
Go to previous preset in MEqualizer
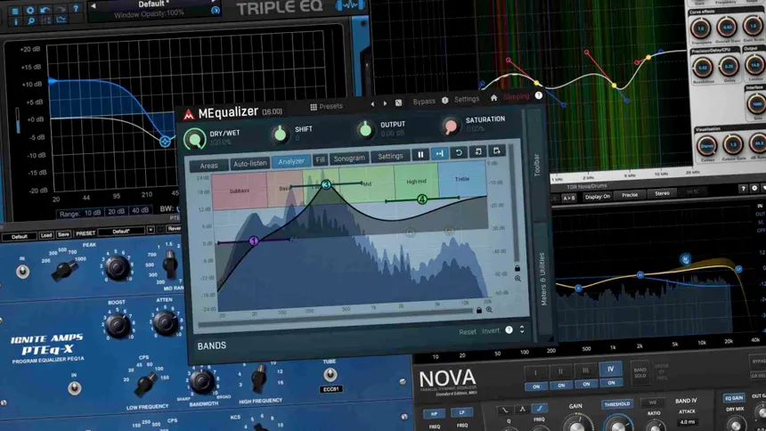[372, 103]
